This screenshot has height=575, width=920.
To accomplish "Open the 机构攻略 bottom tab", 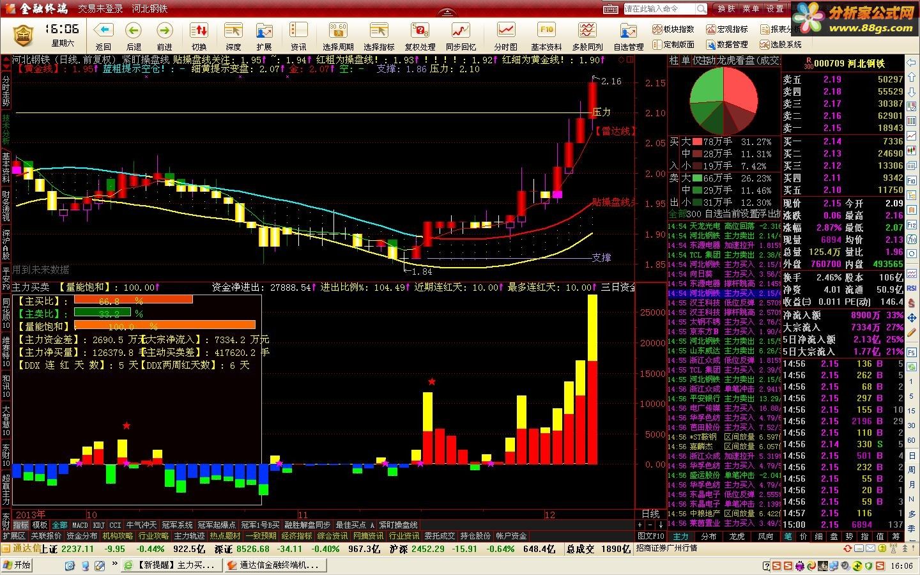I will pyautogui.click(x=118, y=536).
